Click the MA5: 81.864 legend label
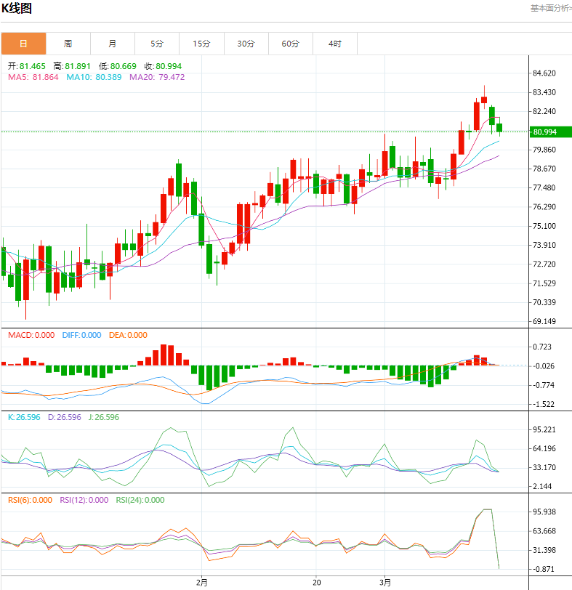The image size is (572, 590). click(x=33, y=77)
